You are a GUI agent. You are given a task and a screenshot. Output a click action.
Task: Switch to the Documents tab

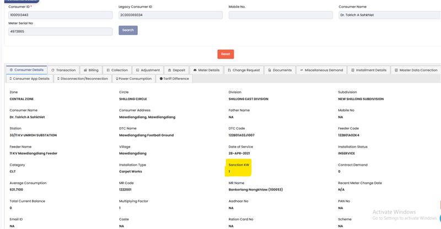[x=280, y=70]
